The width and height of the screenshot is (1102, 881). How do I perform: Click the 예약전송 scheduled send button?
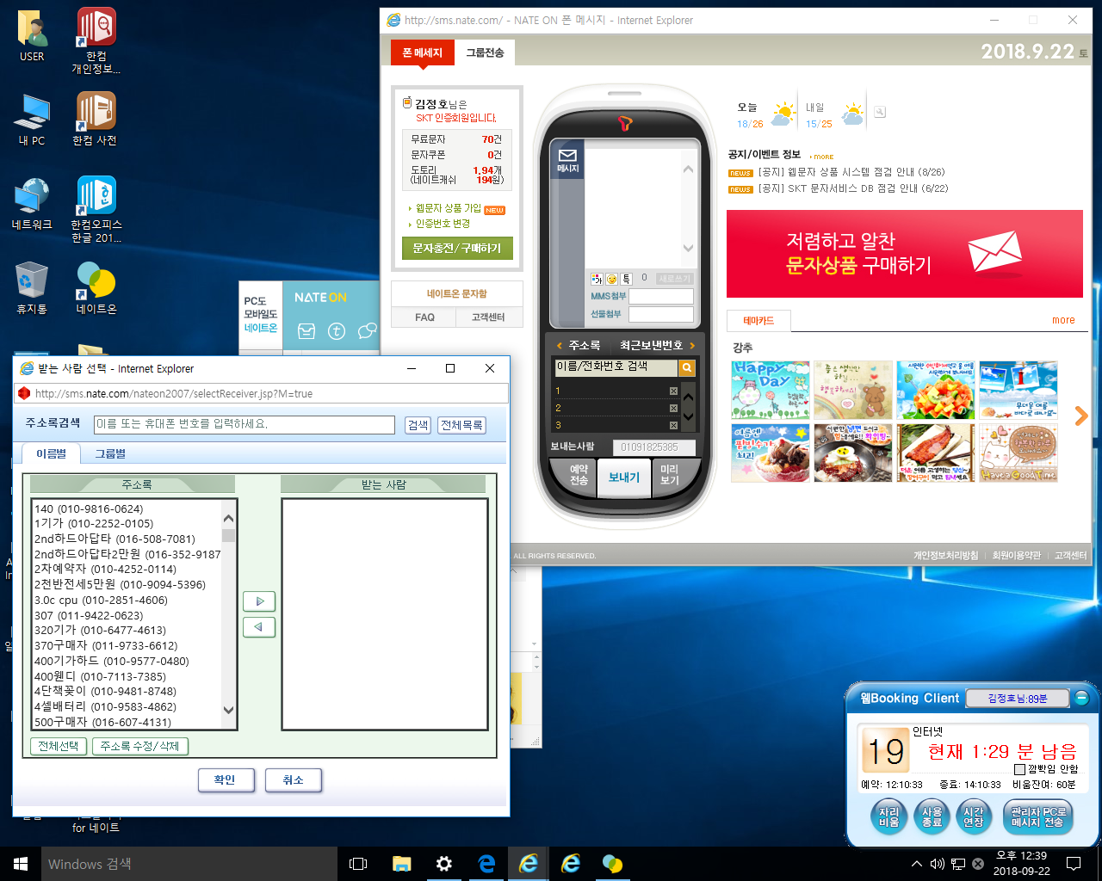tap(579, 475)
